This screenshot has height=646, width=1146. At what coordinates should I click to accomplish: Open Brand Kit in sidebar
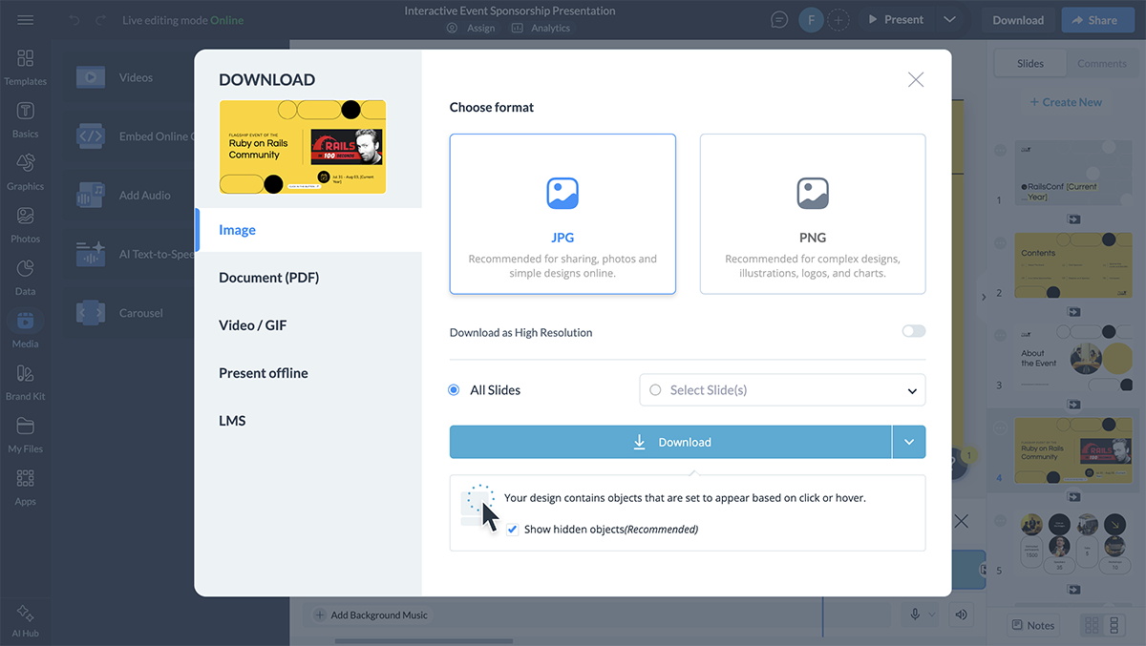click(26, 382)
